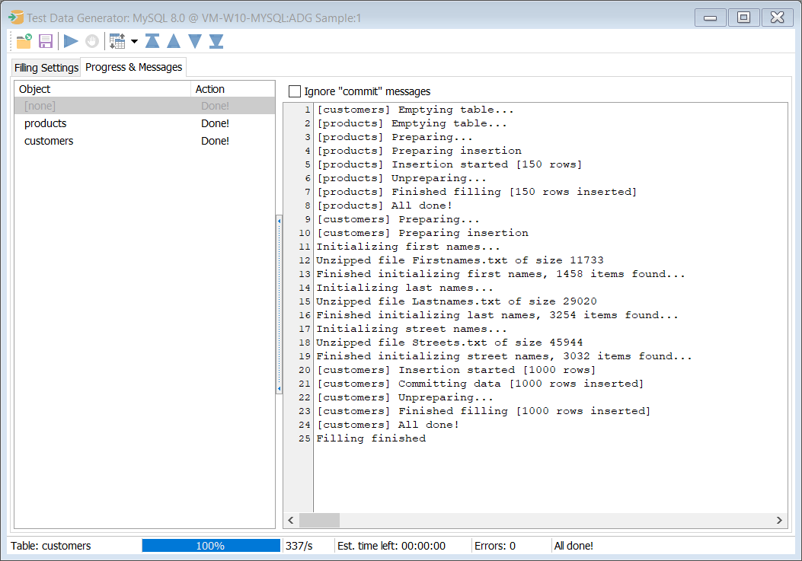Stop the running generation process
This screenshot has height=561, width=802.
(91, 41)
